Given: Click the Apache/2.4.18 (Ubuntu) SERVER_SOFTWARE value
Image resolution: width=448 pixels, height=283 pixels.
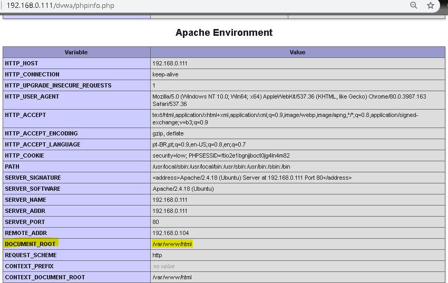Looking at the screenshot, I should coord(183,189).
